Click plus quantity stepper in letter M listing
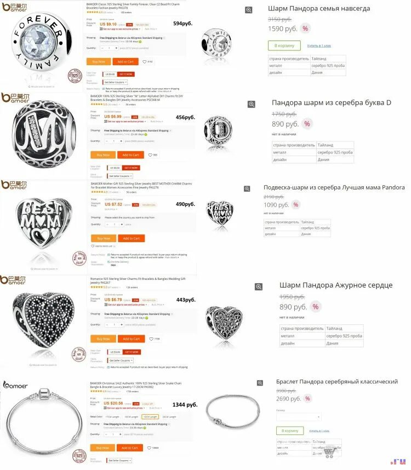Image resolution: width=411 pixels, height=470 pixels. pyautogui.click(x=121, y=141)
